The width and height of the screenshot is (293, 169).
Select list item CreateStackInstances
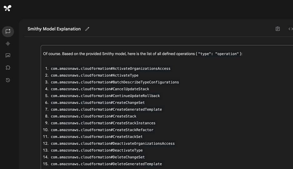tap(103, 123)
